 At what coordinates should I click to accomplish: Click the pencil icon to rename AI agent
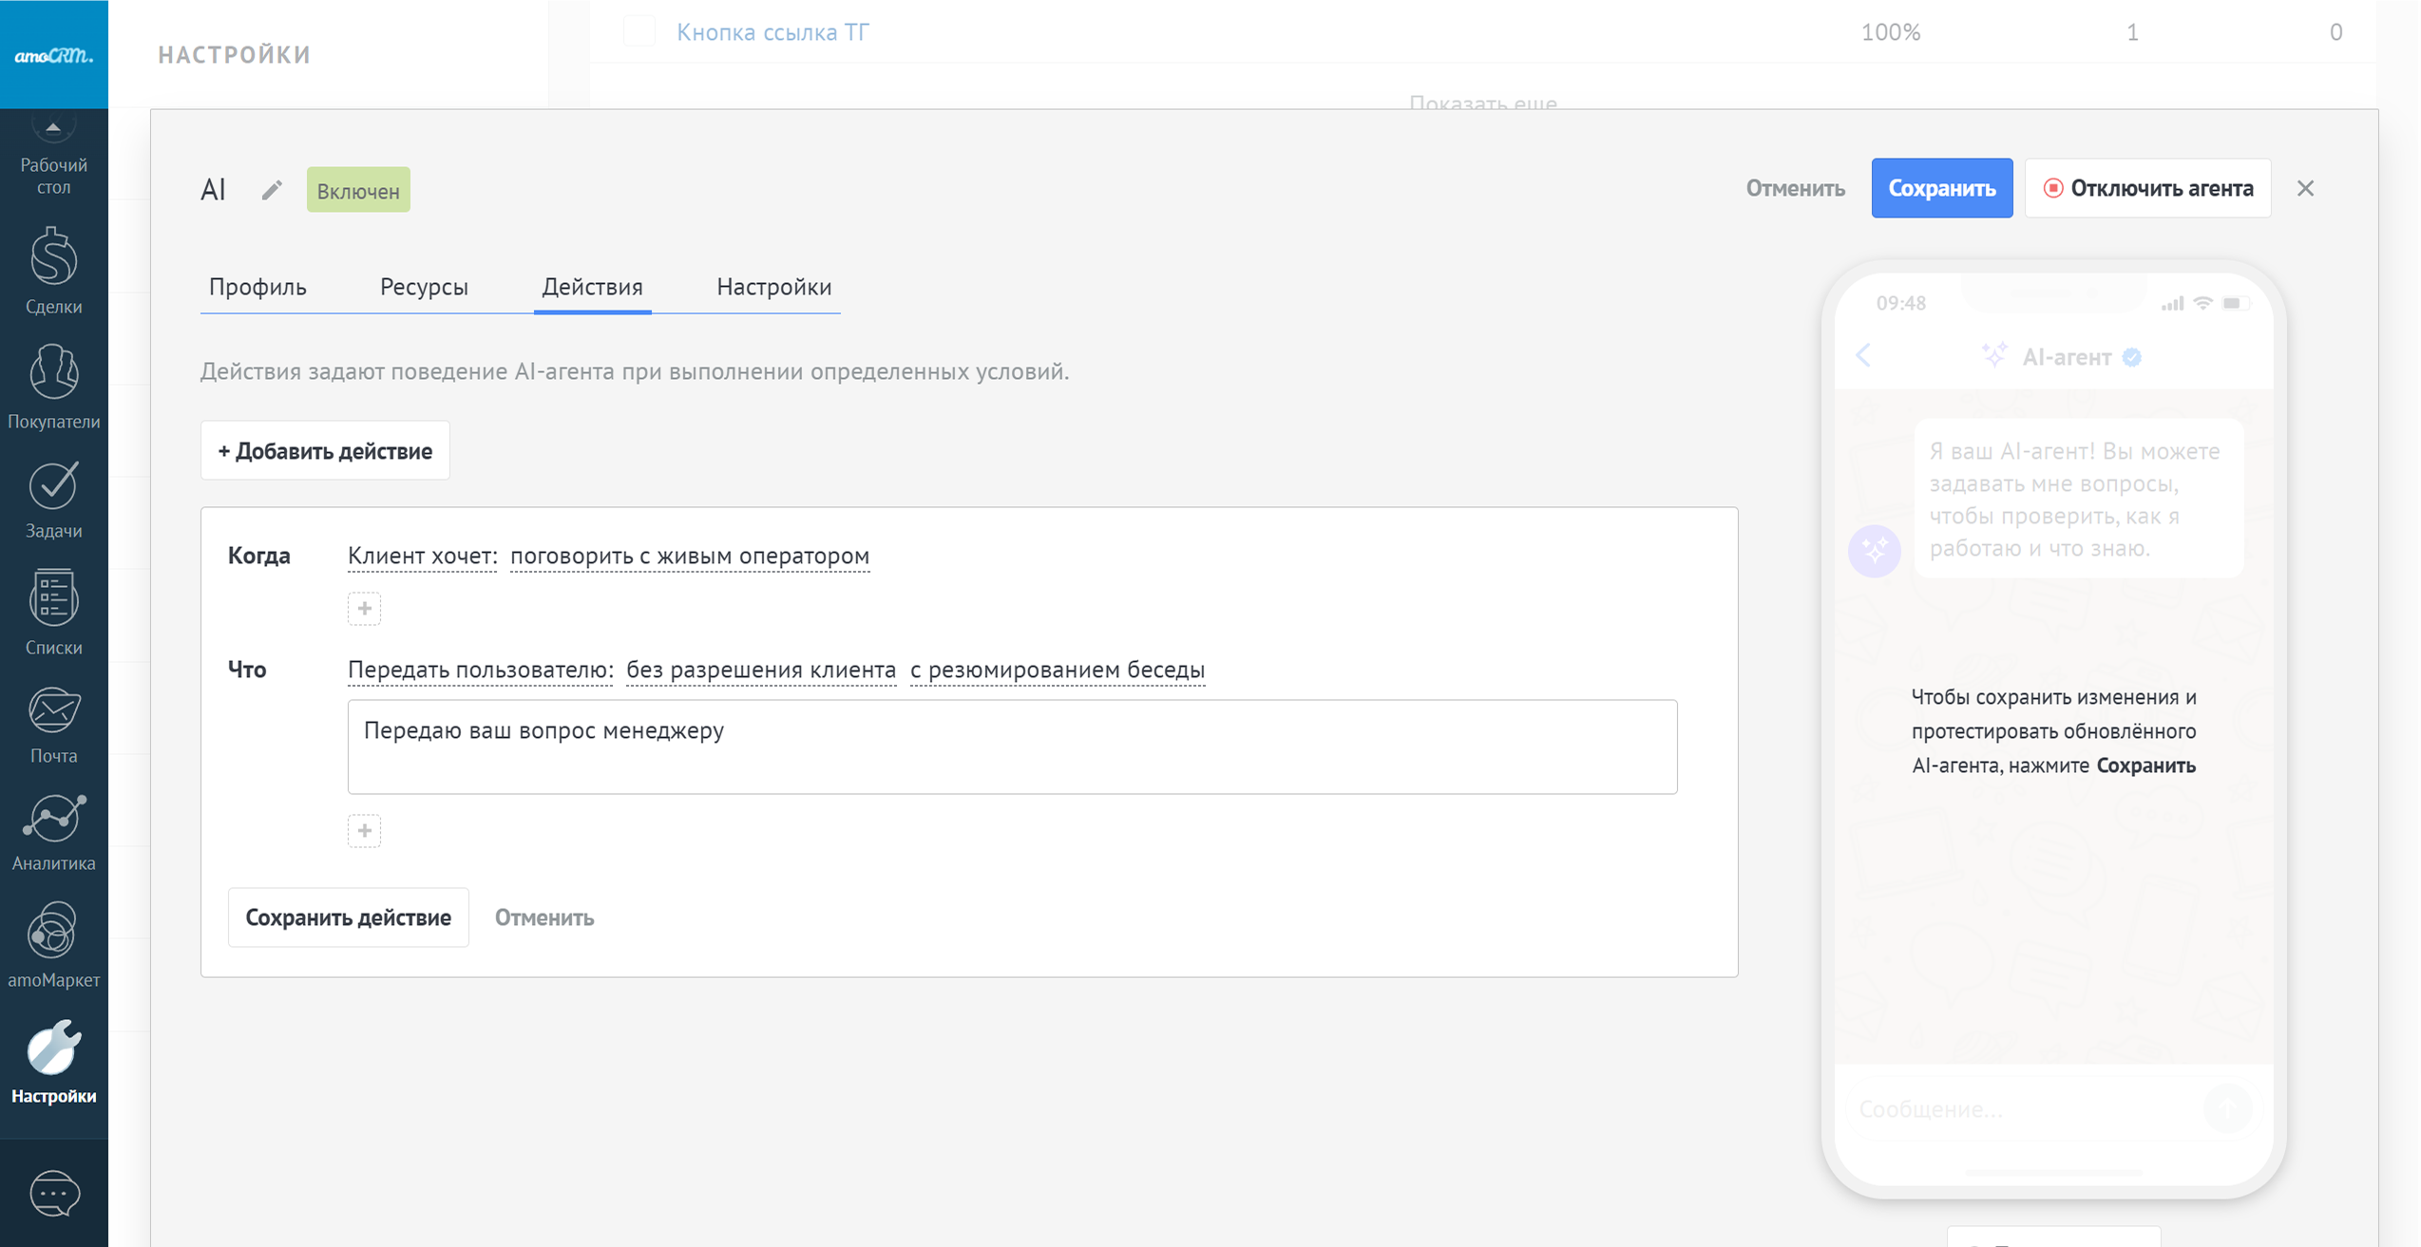272,190
